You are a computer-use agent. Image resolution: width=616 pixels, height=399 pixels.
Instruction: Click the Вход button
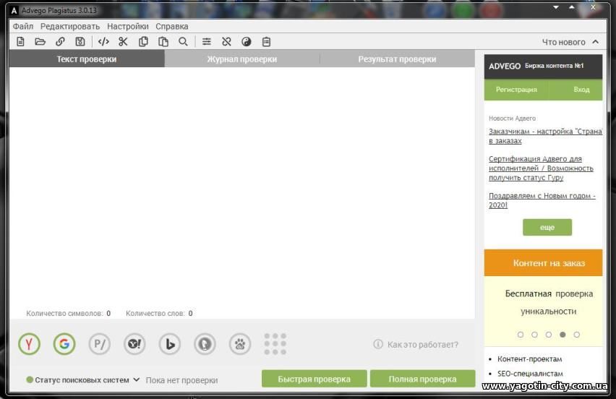tap(581, 90)
